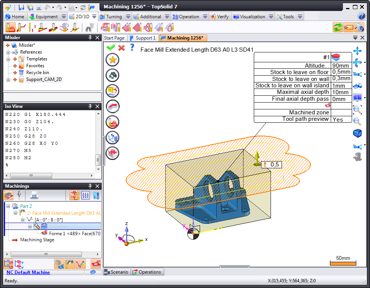Image resolution: width=370 pixels, height=288 pixels.
Task: Click the star favorites circular icon
Action: [112, 60]
